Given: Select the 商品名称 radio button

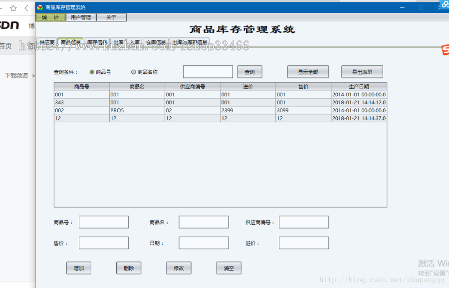Looking at the screenshot, I should (134, 71).
